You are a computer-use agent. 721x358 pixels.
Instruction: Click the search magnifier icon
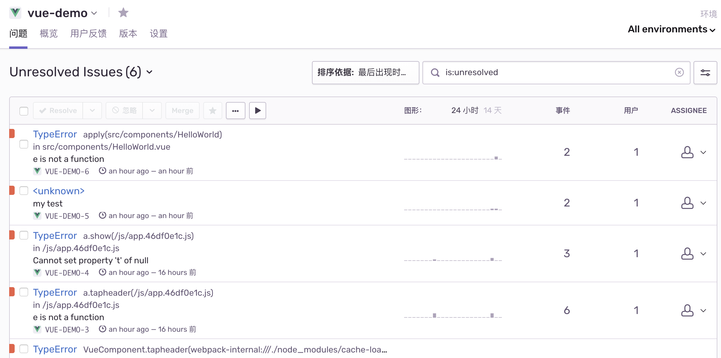pyautogui.click(x=435, y=72)
